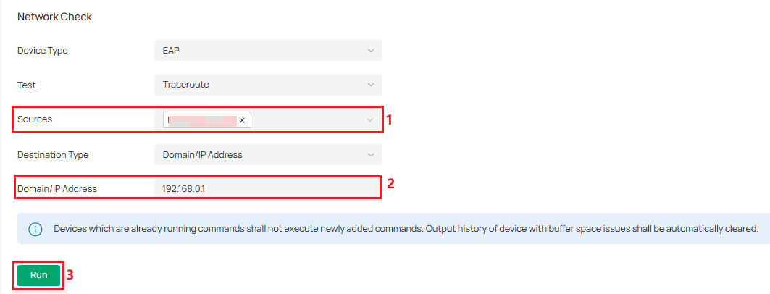Click the chevron arrow on Test field
This screenshot has height=294, width=770.
(x=371, y=85)
